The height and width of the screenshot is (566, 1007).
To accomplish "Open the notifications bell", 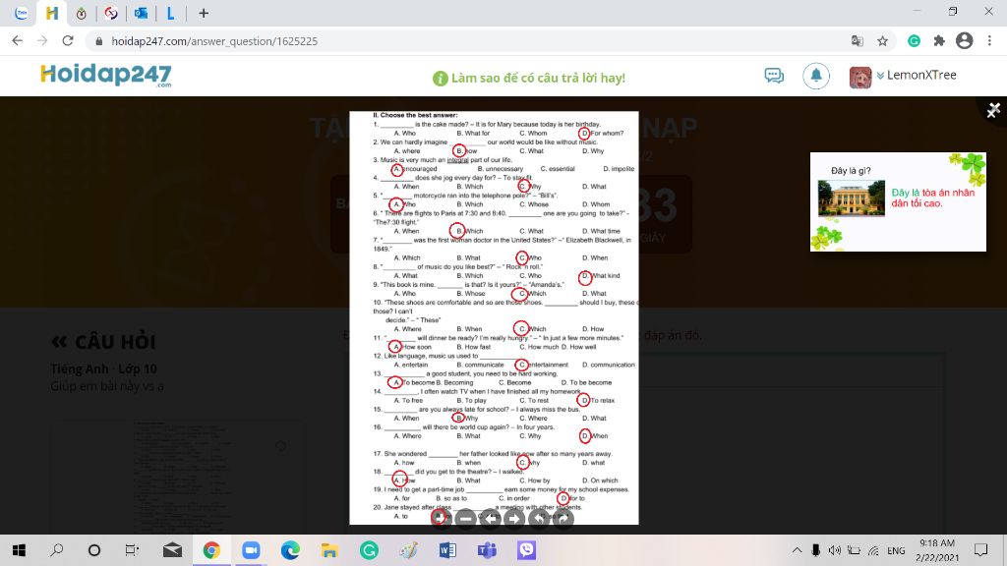I will [x=815, y=76].
